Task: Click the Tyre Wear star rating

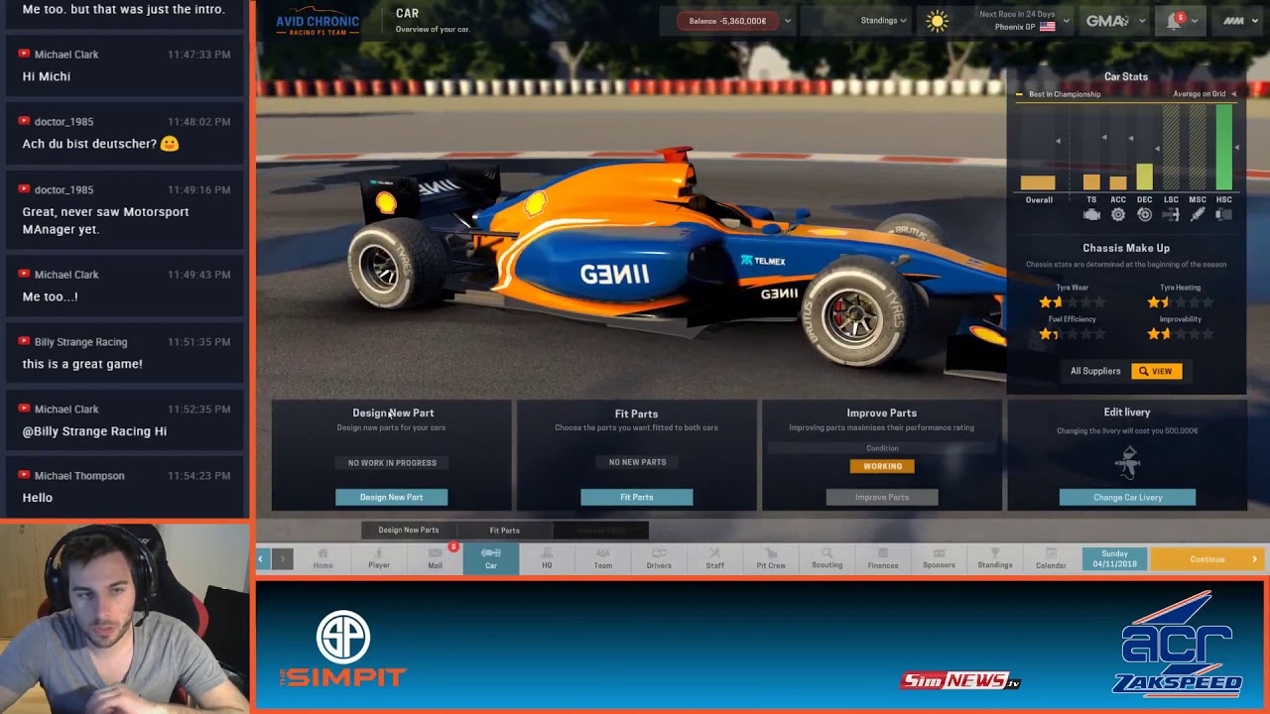Action: (1072, 302)
